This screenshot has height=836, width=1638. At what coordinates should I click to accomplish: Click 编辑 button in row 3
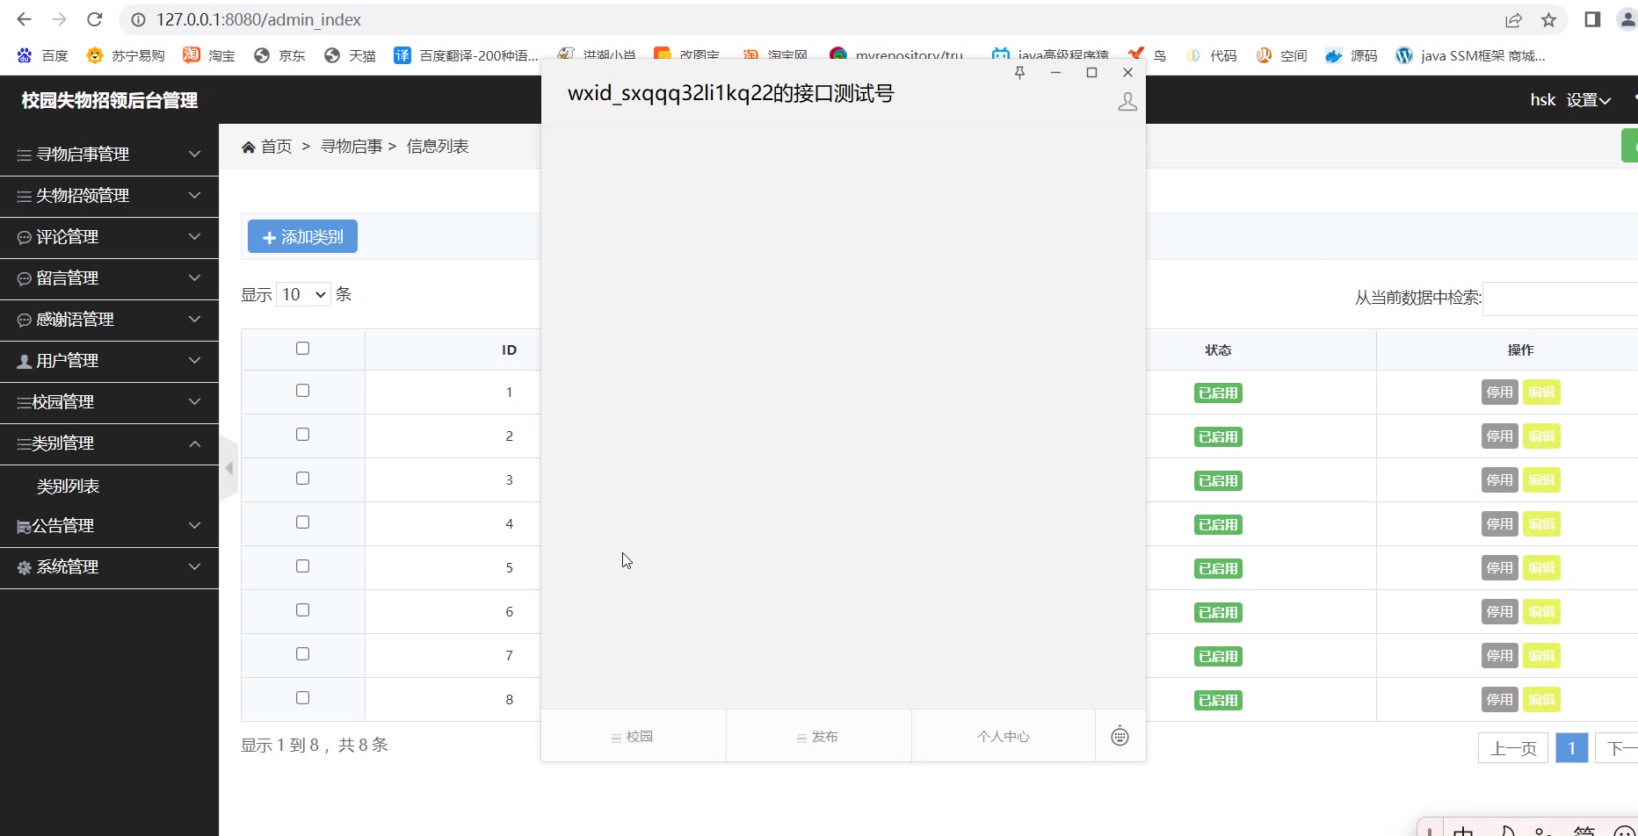click(x=1541, y=480)
